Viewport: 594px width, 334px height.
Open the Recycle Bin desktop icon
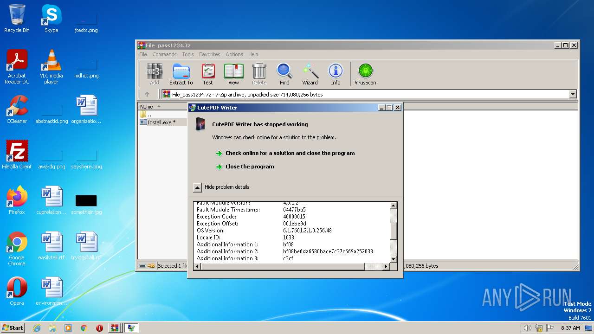pyautogui.click(x=17, y=19)
